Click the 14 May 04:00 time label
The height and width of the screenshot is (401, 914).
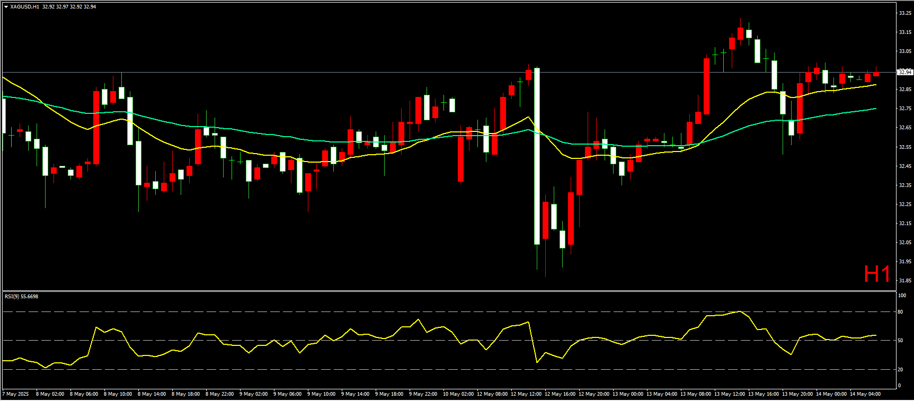click(865, 394)
